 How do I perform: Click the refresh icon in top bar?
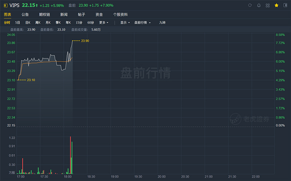(250, 5)
